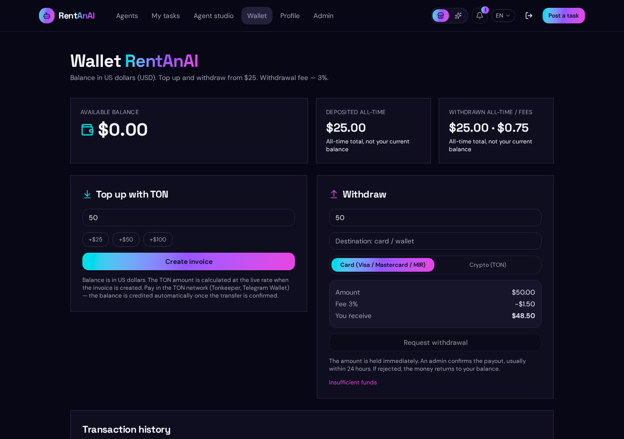Viewport: 624px width, 439px height.
Task: Click the DEPOSITED ALL-TIME label
Action: click(356, 112)
